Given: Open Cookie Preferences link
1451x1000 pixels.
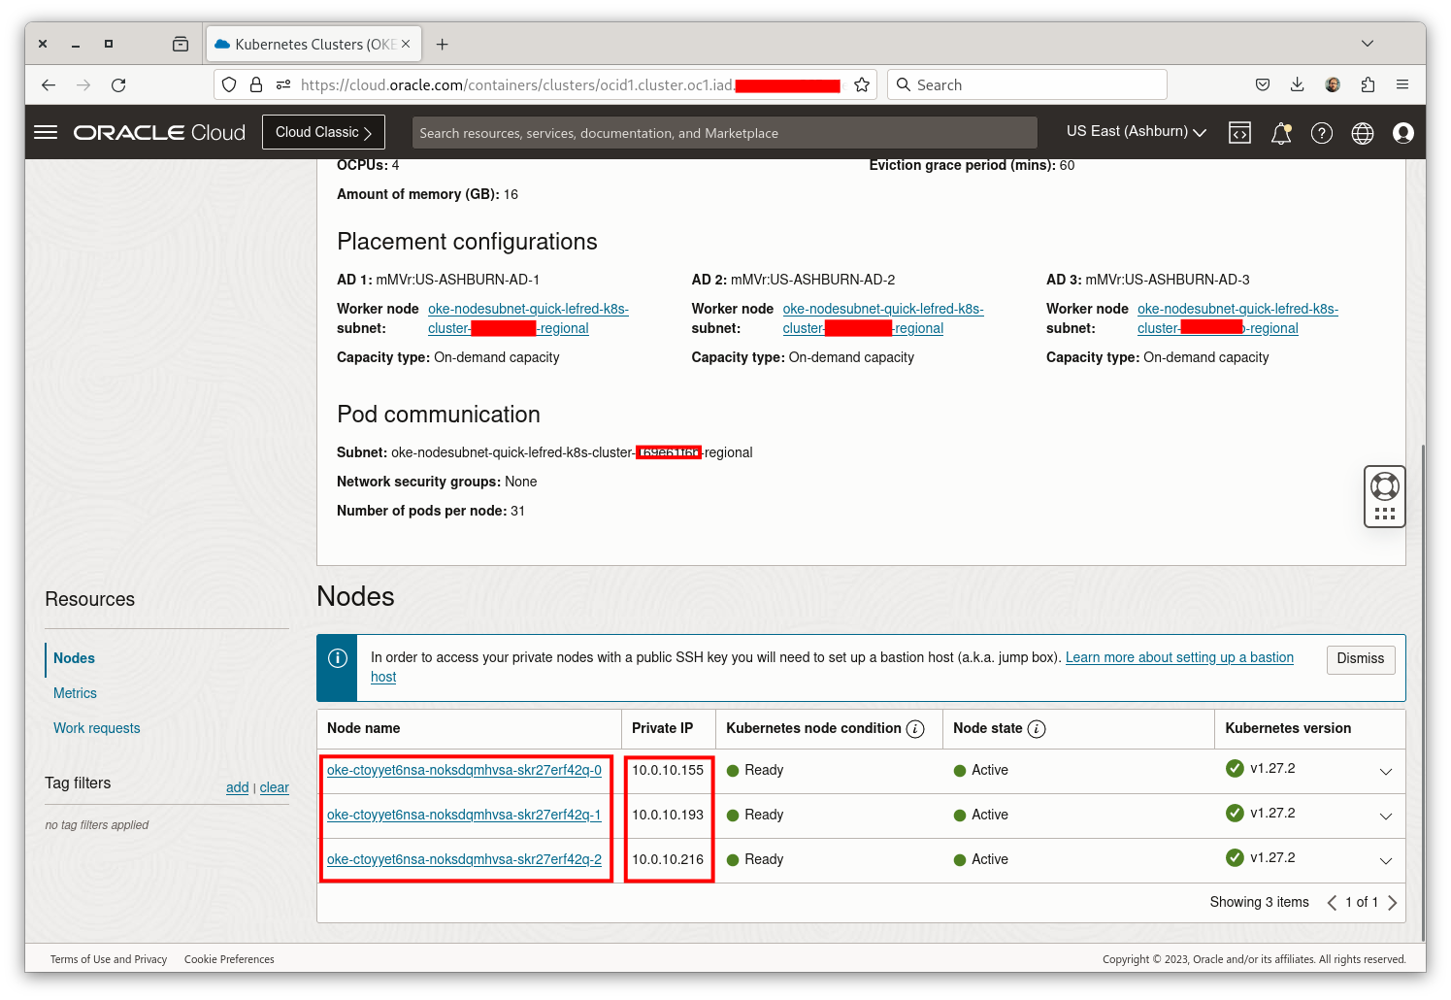Looking at the screenshot, I should pos(229,959).
